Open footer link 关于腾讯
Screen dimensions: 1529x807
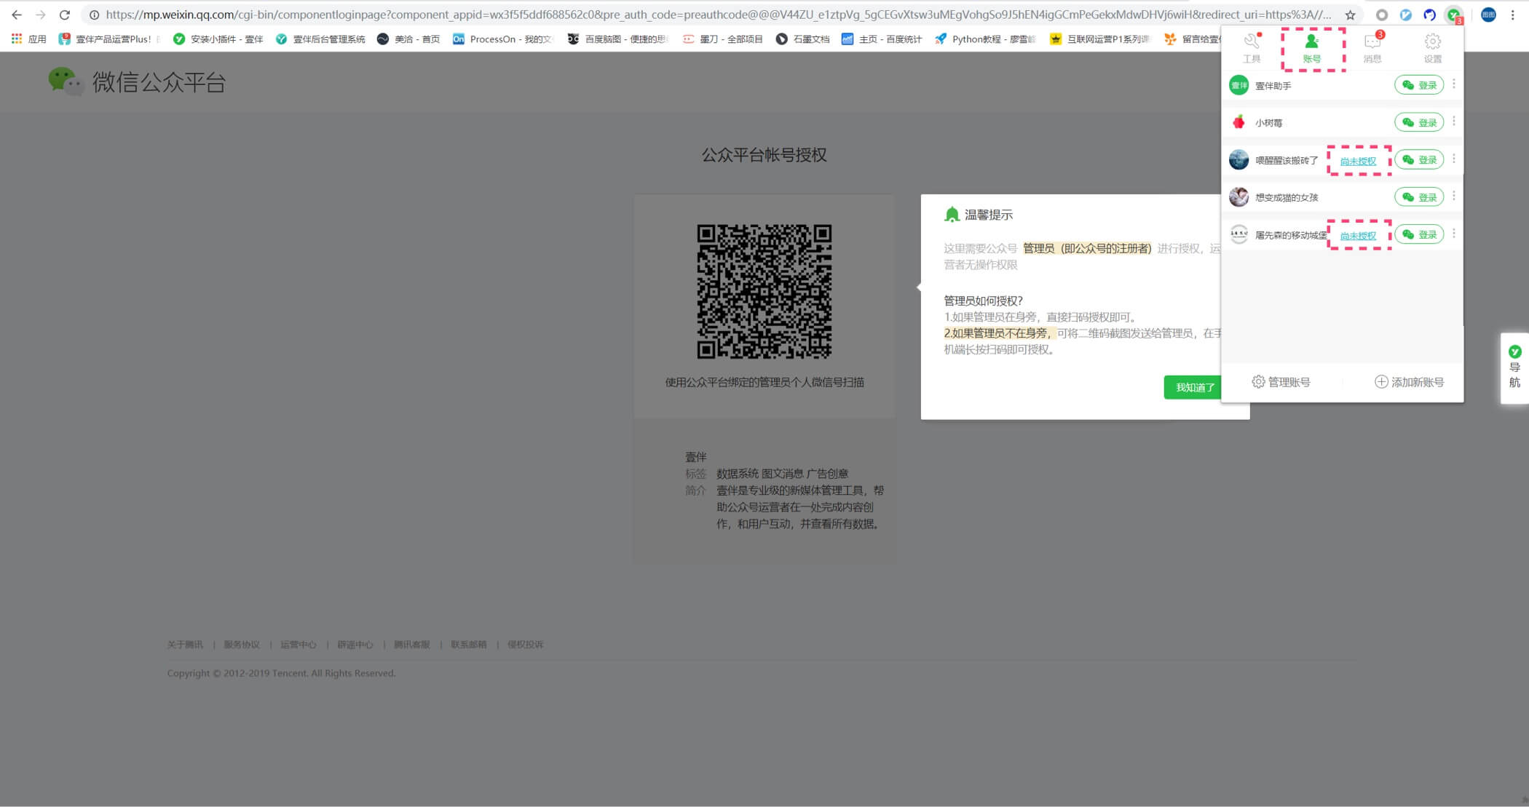pyautogui.click(x=185, y=645)
